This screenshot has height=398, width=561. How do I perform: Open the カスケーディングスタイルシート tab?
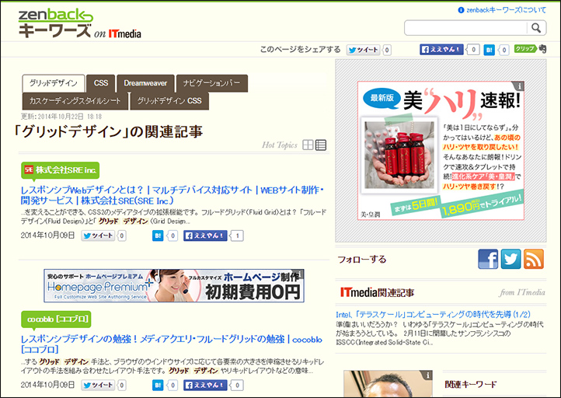pyautogui.click(x=75, y=101)
